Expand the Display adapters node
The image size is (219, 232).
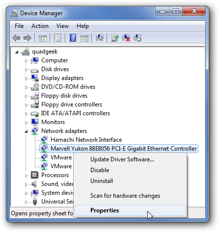(26, 78)
